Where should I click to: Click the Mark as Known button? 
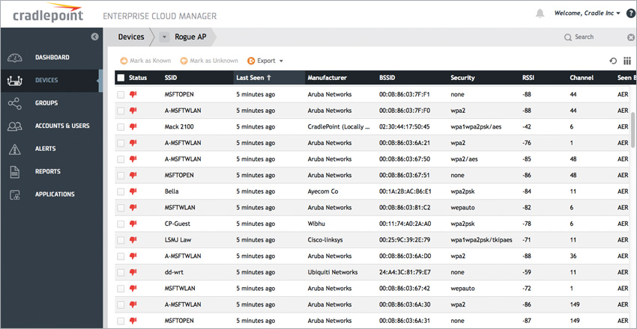tap(145, 61)
